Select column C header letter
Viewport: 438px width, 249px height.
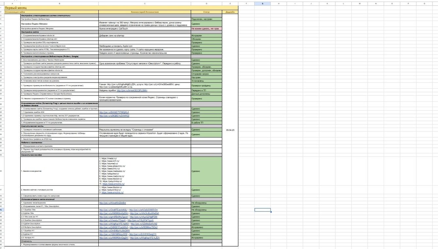[x=144, y=3]
